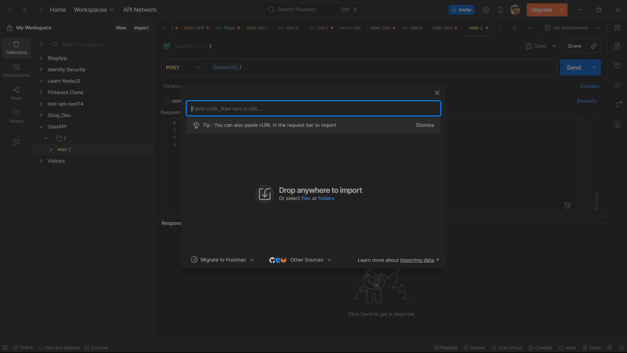Open Trash in the status bar
Image resolution: width=627 pixels, height=353 pixels.
click(592, 348)
